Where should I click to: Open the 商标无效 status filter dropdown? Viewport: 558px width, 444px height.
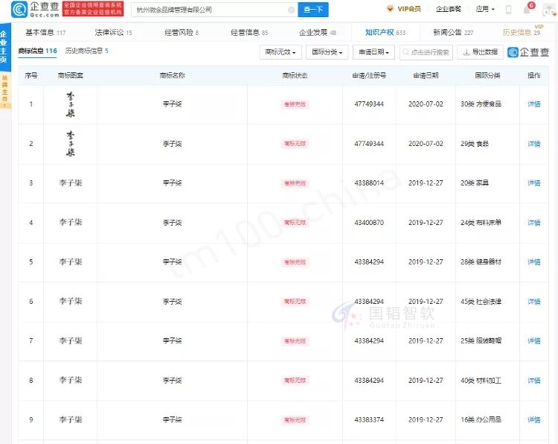click(280, 52)
